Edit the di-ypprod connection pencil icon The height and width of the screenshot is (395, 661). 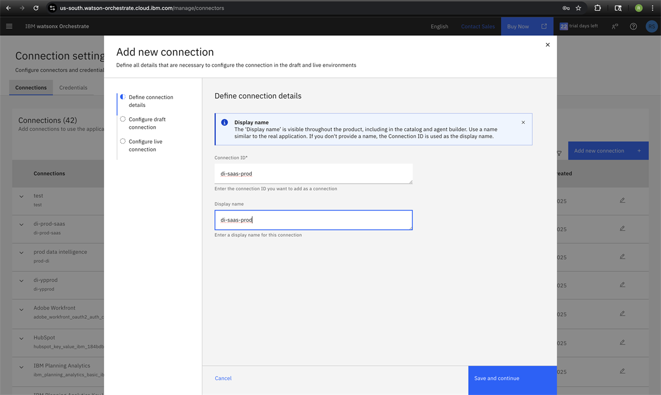(622, 284)
